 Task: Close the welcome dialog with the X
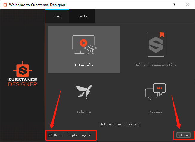(x=188, y=5)
